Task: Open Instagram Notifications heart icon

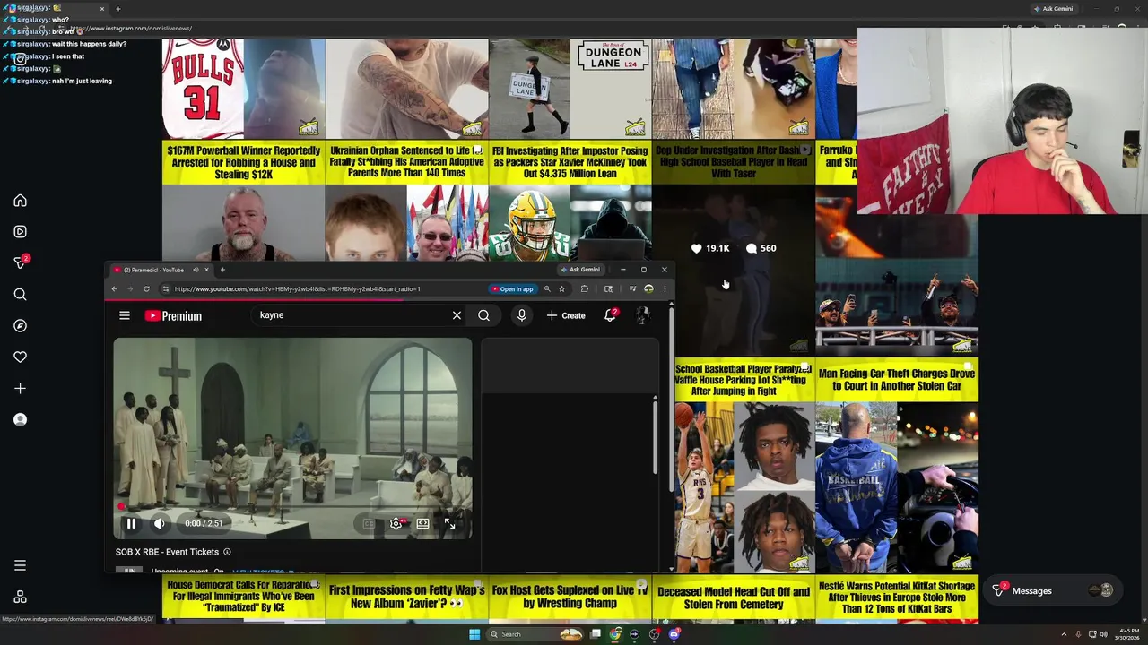Action: [20, 357]
